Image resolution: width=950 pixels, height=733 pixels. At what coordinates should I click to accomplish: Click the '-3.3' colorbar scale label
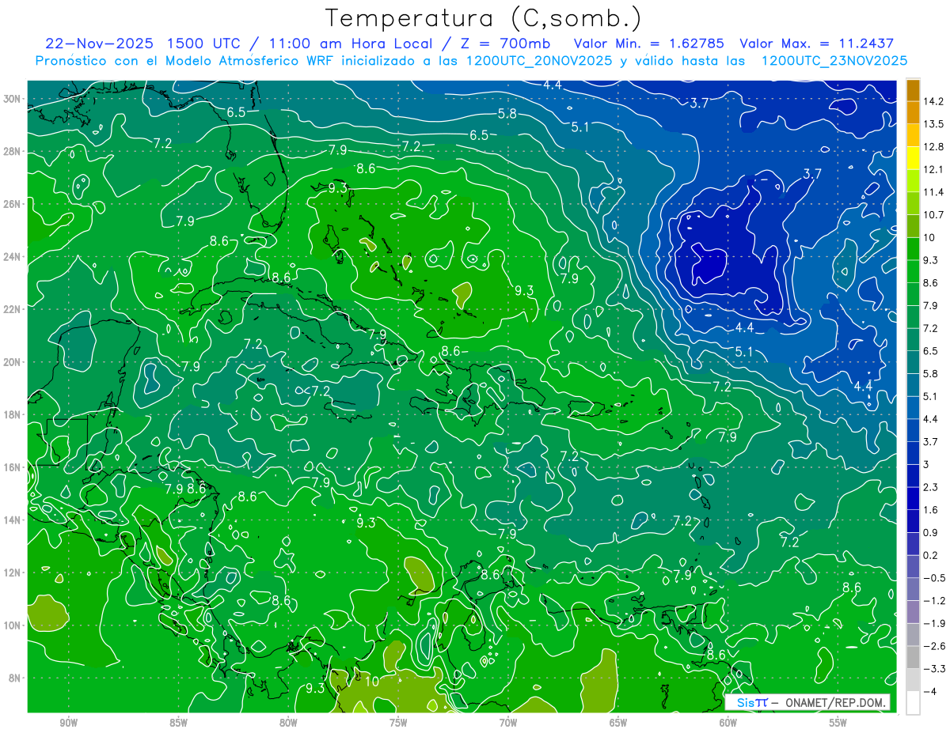(933, 669)
